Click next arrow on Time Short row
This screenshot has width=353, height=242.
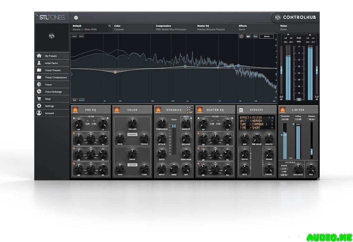272,128
